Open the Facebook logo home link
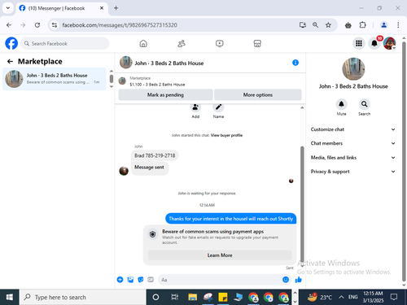This screenshot has width=407, height=305. pos(11,43)
